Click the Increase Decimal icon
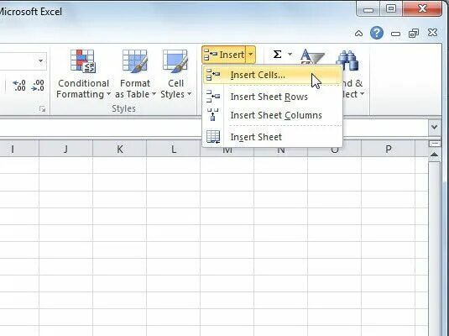 click(19, 86)
